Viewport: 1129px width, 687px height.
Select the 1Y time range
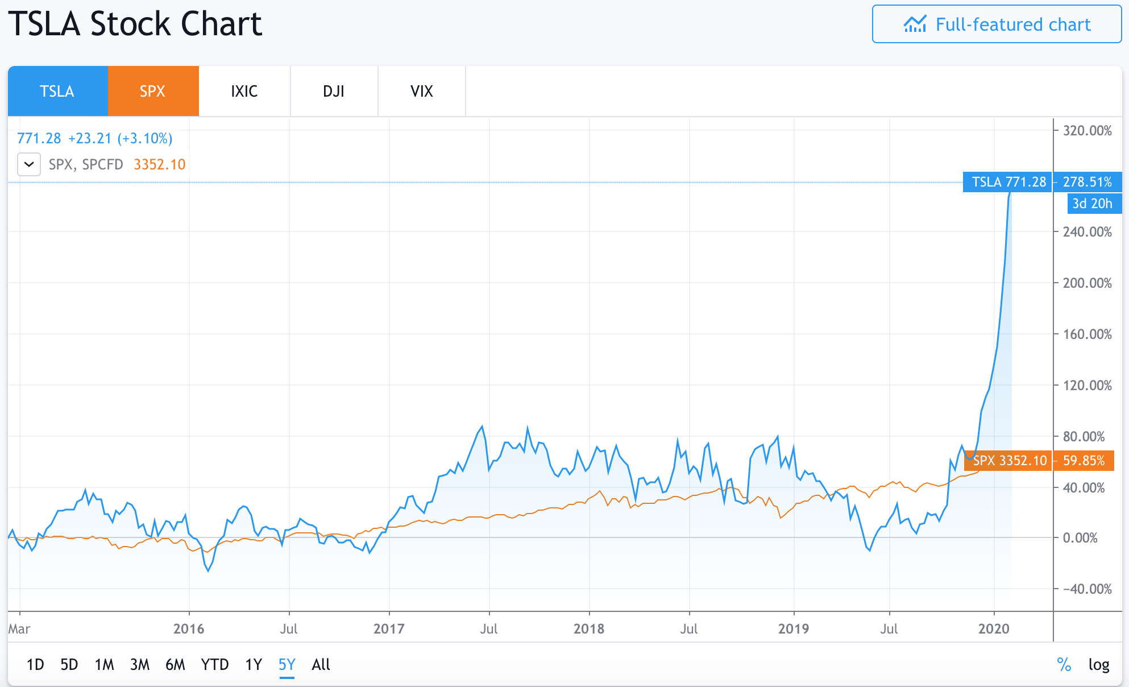coord(254,664)
